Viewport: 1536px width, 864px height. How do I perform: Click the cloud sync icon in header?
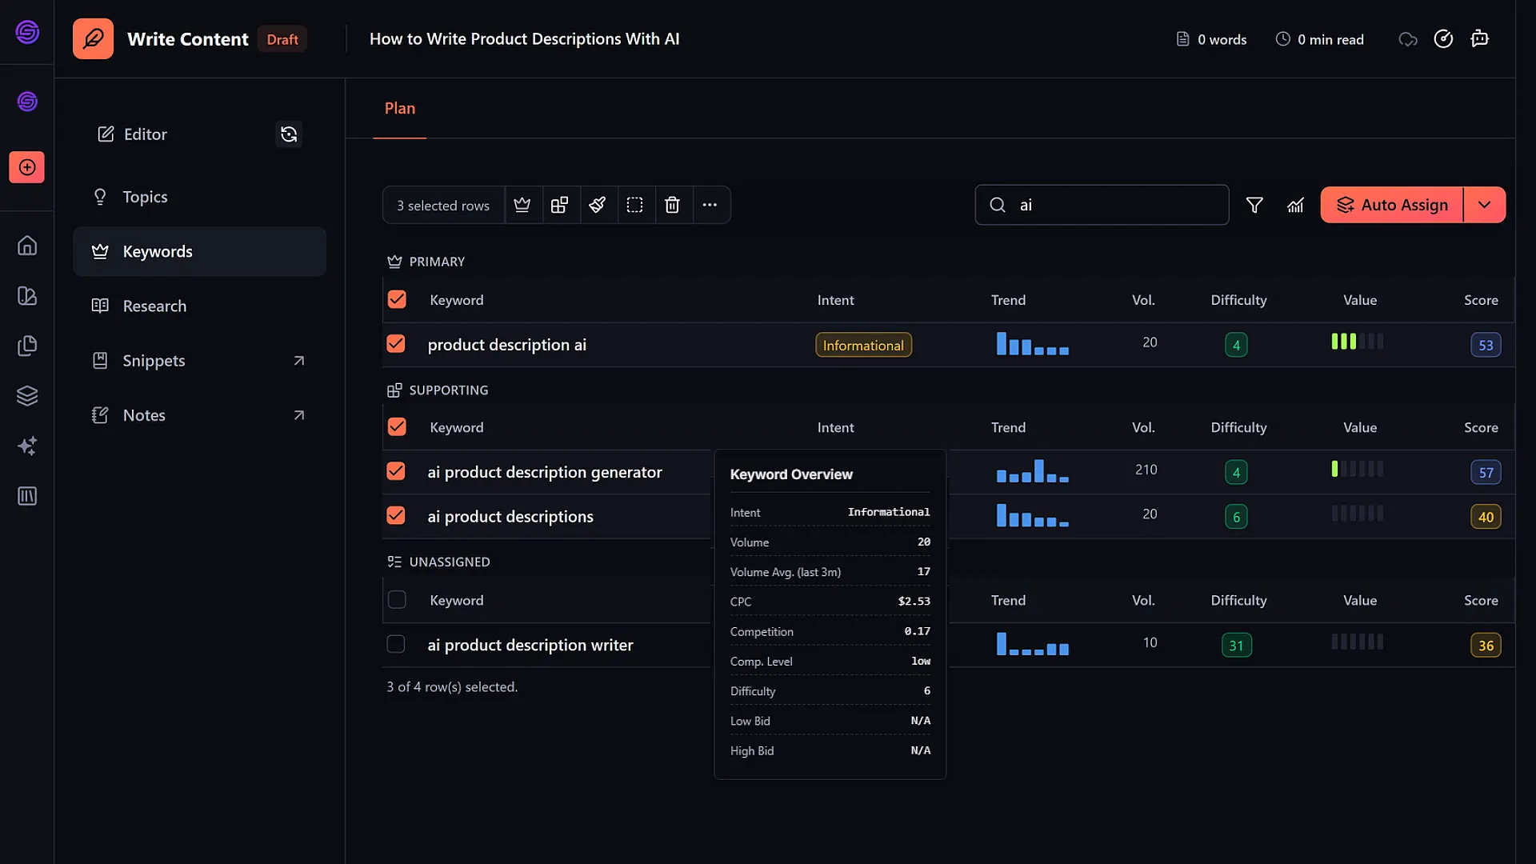1408,39
